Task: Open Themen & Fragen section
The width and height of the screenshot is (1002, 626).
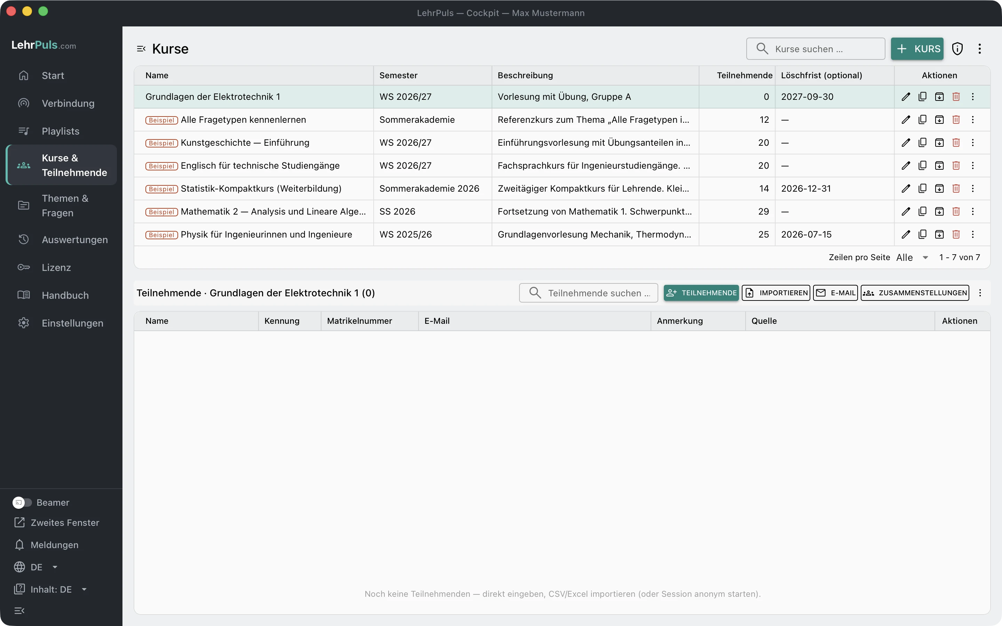Action: 62,206
